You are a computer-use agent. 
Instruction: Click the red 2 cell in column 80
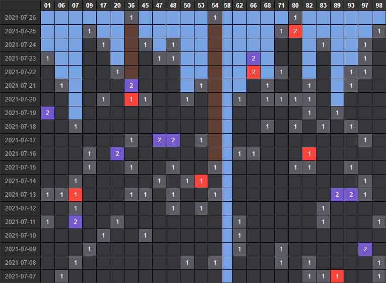295,31
